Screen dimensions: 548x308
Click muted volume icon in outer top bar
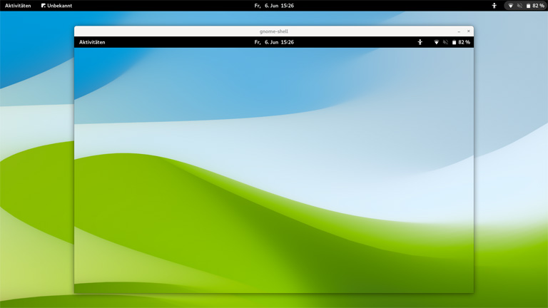(x=519, y=6)
